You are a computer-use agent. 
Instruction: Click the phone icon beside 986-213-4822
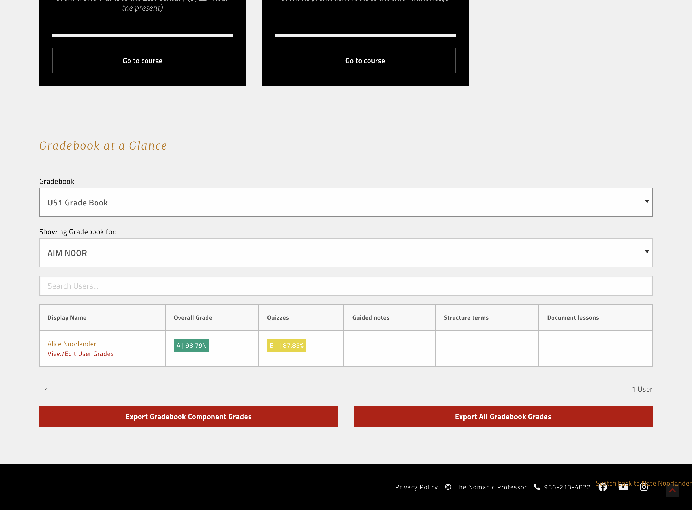tap(537, 487)
